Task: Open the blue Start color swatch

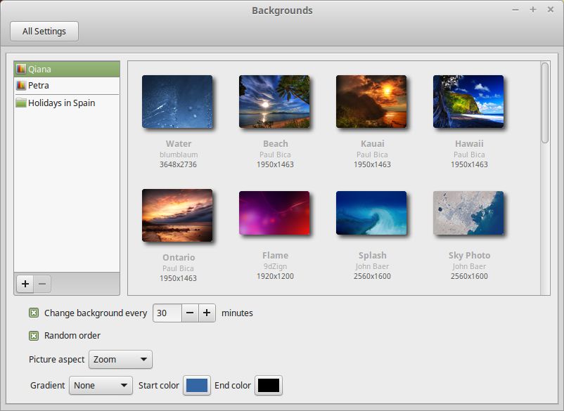Action: pos(197,385)
